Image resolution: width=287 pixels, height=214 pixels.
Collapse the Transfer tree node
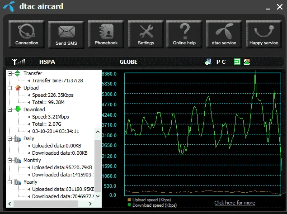coord(9,73)
